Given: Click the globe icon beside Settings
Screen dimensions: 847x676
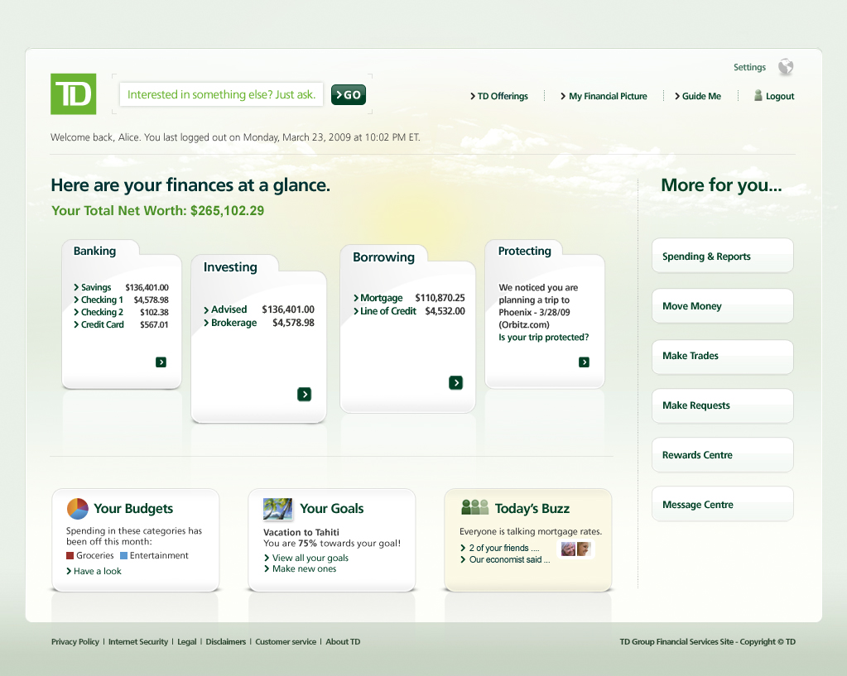Looking at the screenshot, I should (784, 67).
